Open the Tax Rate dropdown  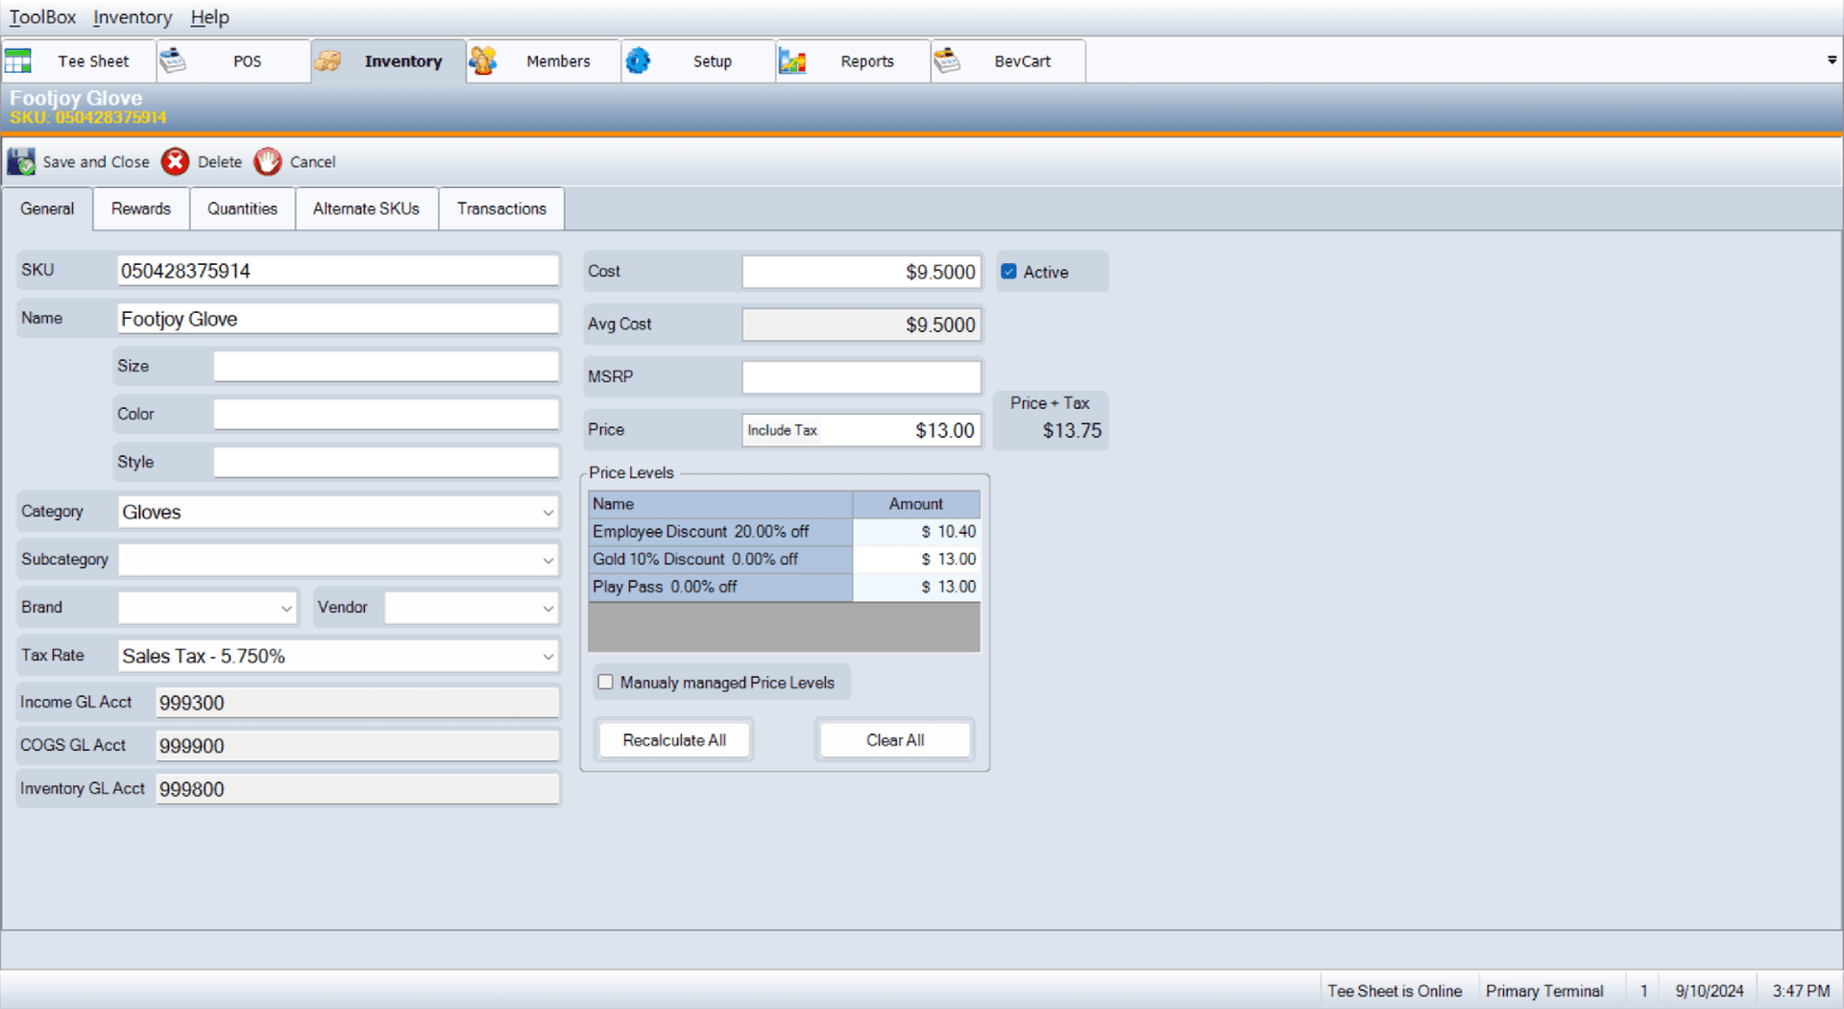[x=547, y=657]
